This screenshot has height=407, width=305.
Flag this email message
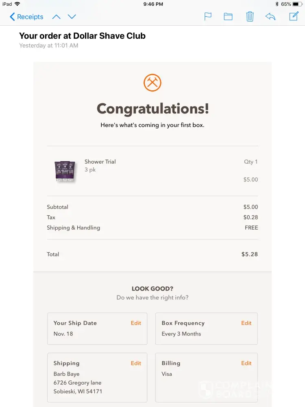pyautogui.click(x=208, y=17)
